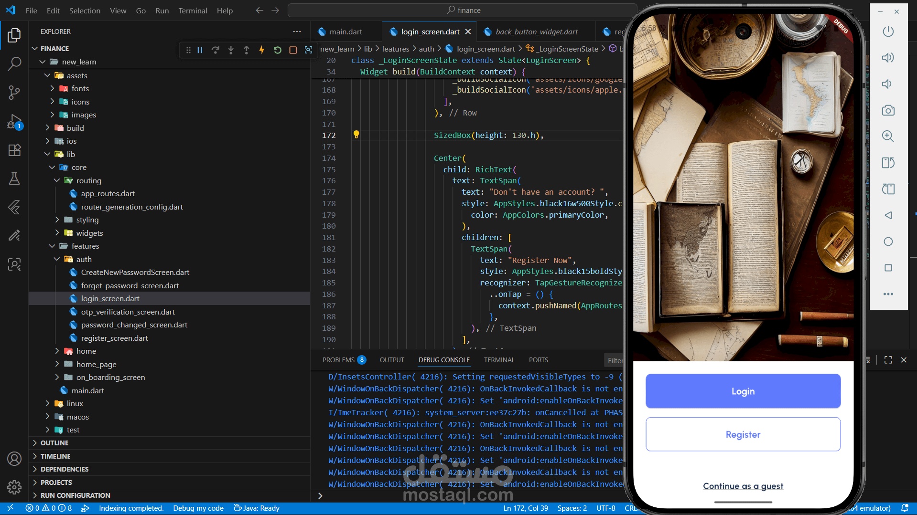
Task: Tap the Register button on emulator
Action: click(743, 434)
